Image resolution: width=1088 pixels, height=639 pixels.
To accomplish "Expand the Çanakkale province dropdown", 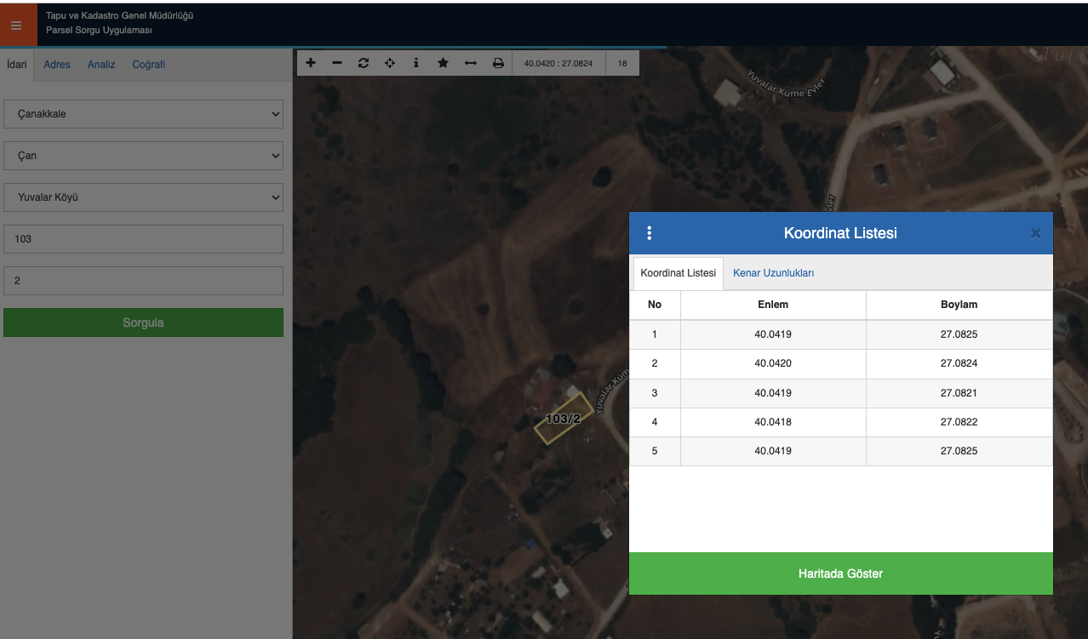I will [x=143, y=114].
